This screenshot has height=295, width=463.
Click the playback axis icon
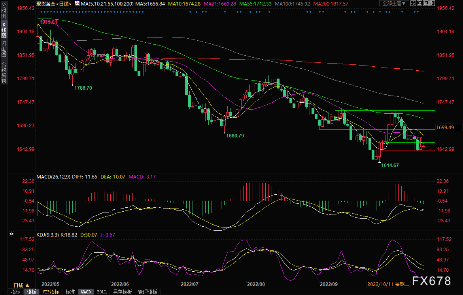[426, 4]
